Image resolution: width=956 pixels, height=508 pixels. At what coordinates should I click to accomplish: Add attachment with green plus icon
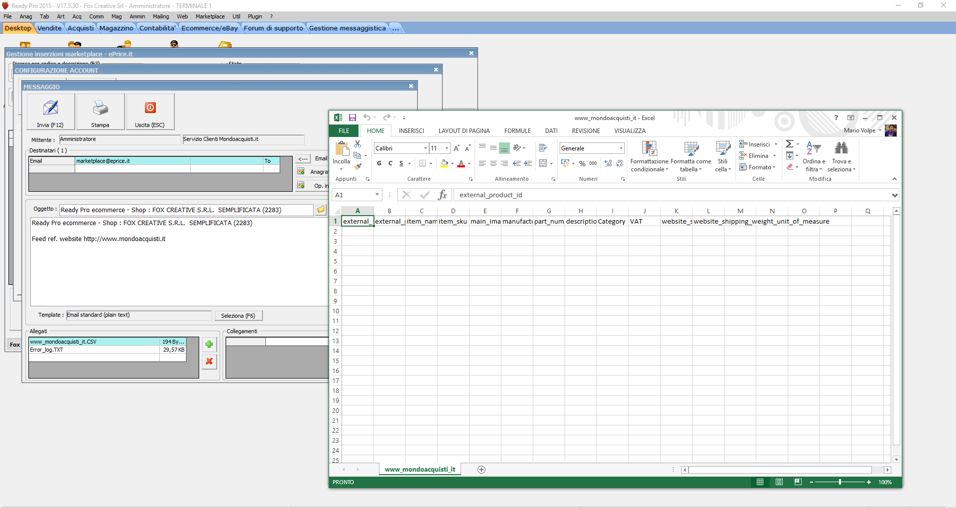[209, 344]
